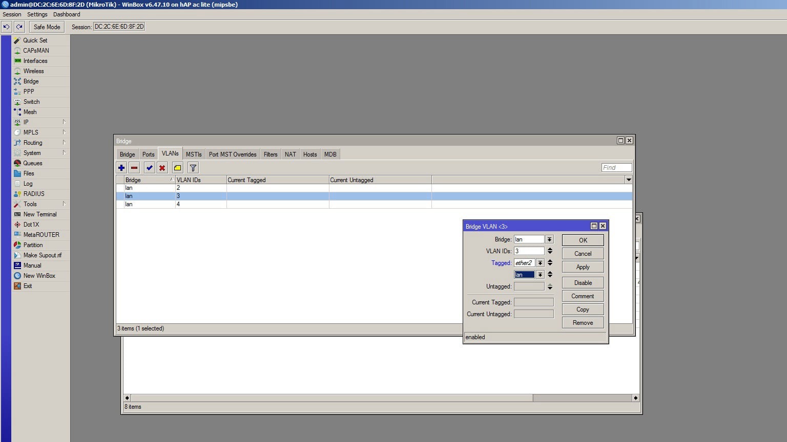The height and width of the screenshot is (442, 787).
Task: Open Wireless in the sidebar
Action: 33,71
